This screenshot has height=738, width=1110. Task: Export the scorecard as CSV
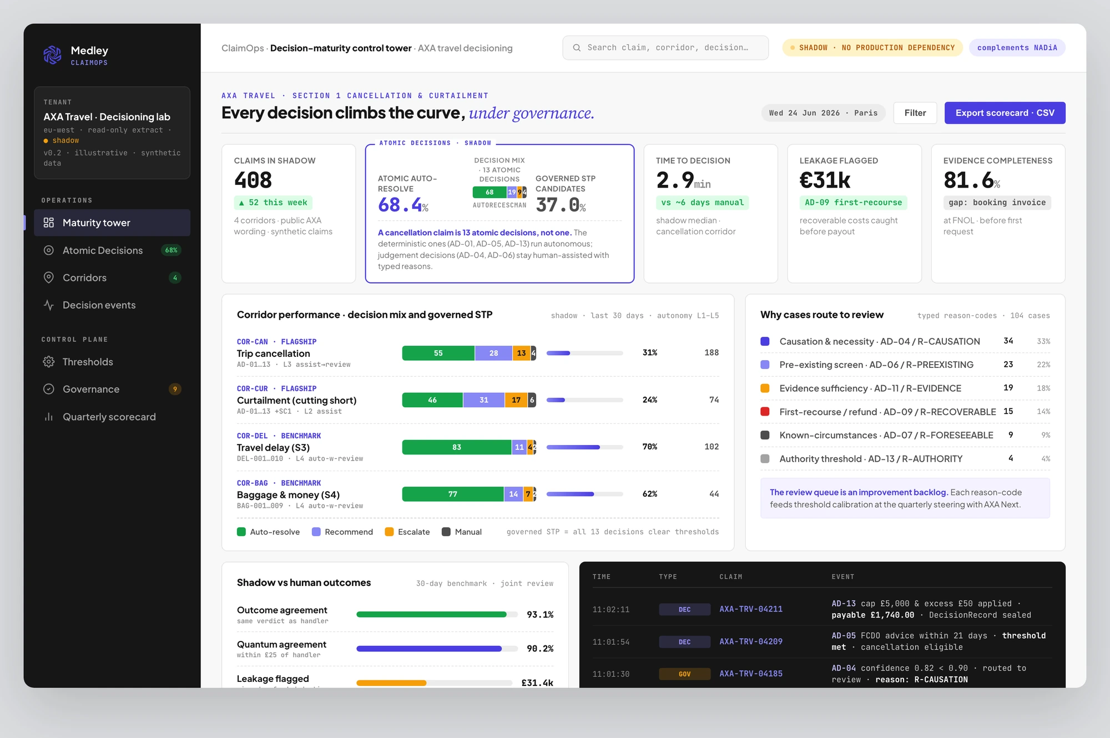pyautogui.click(x=1005, y=113)
